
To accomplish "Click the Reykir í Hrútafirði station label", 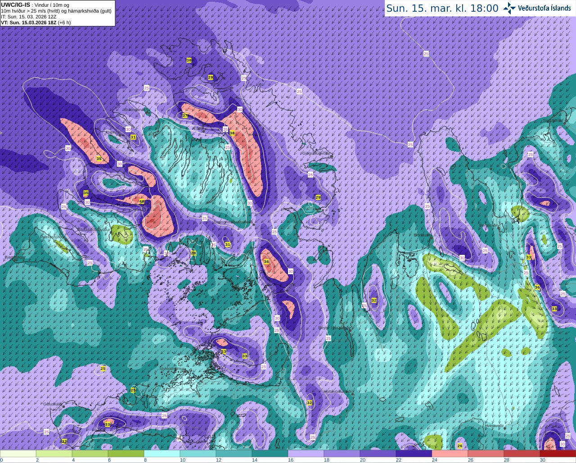I will pyautogui.click(x=334, y=328).
